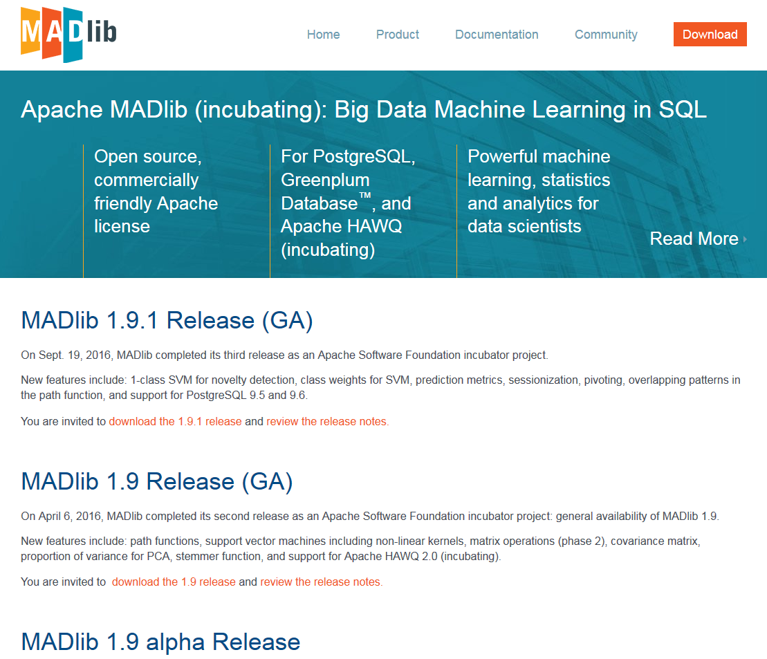The height and width of the screenshot is (659, 767).
Task: Click the orange Download button
Action: pos(710,34)
